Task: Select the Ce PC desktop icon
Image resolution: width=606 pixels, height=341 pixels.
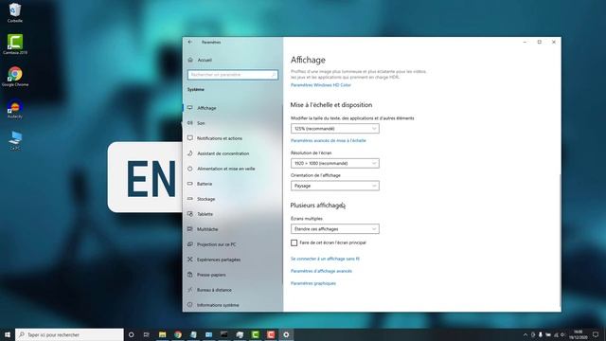Action: pyautogui.click(x=15, y=140)
